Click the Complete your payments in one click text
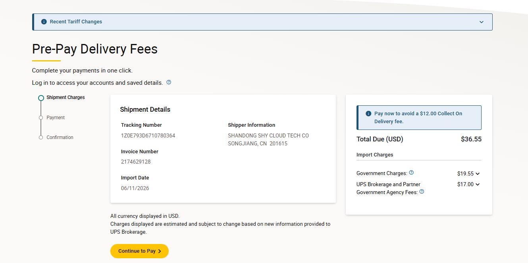This screenshot has height=263, width=528. [82, 71]
